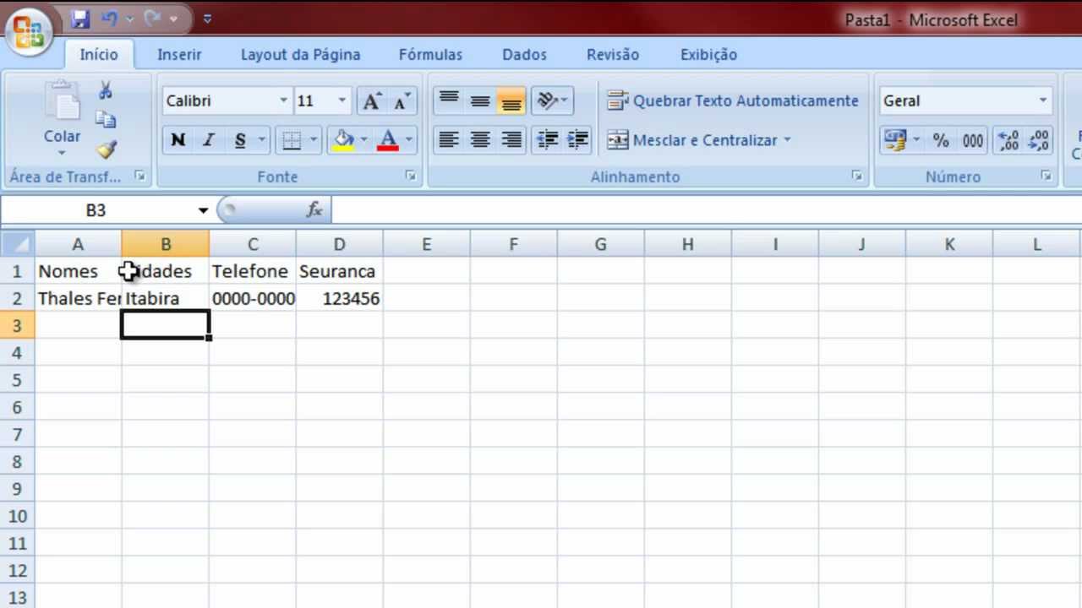Image resolution: width=1082 pixels, height=608 pixels.
Task: Apply cell borders icon
Action: pos(292,140)
